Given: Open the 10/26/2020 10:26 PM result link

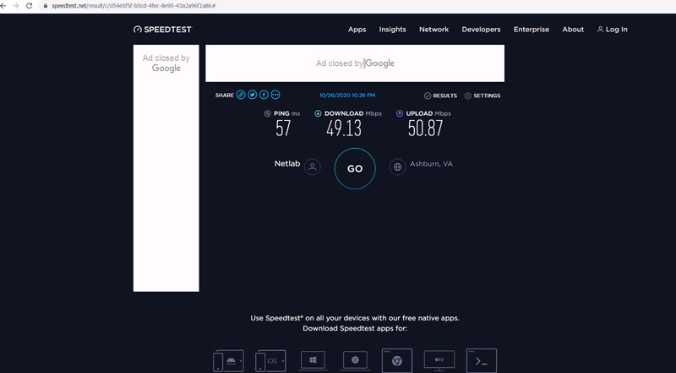Looking at the screenshot, I should click(347, 95).
